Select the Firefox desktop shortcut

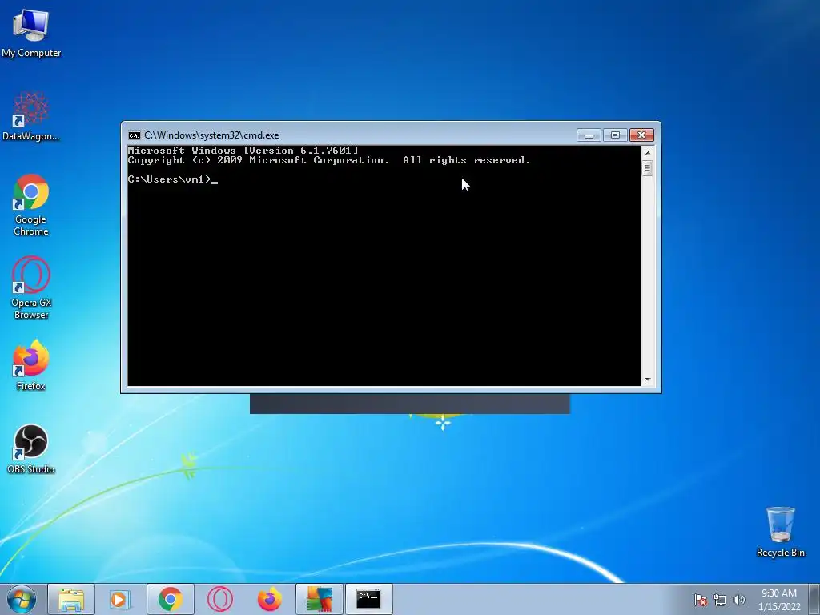31,365
